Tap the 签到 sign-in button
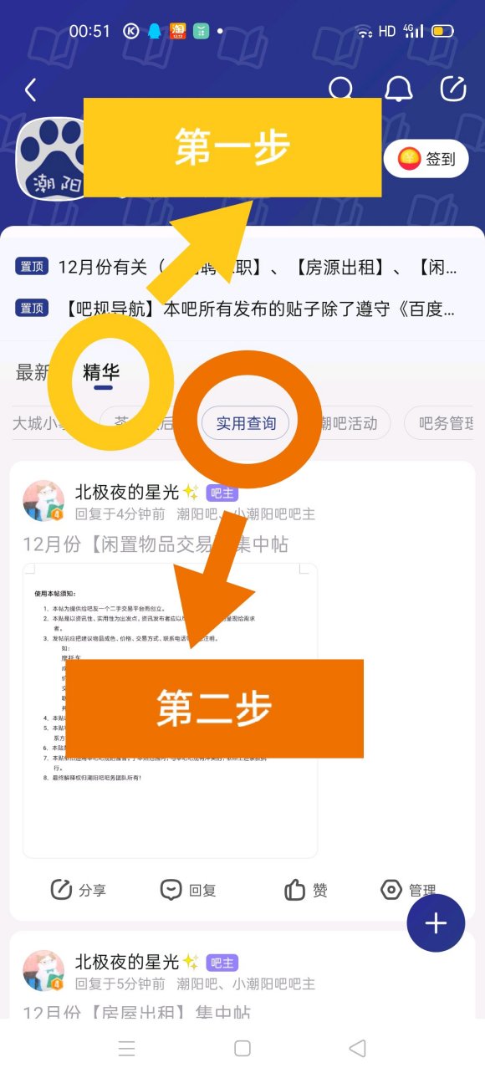The image size is (485, 1078). [426, 159]
